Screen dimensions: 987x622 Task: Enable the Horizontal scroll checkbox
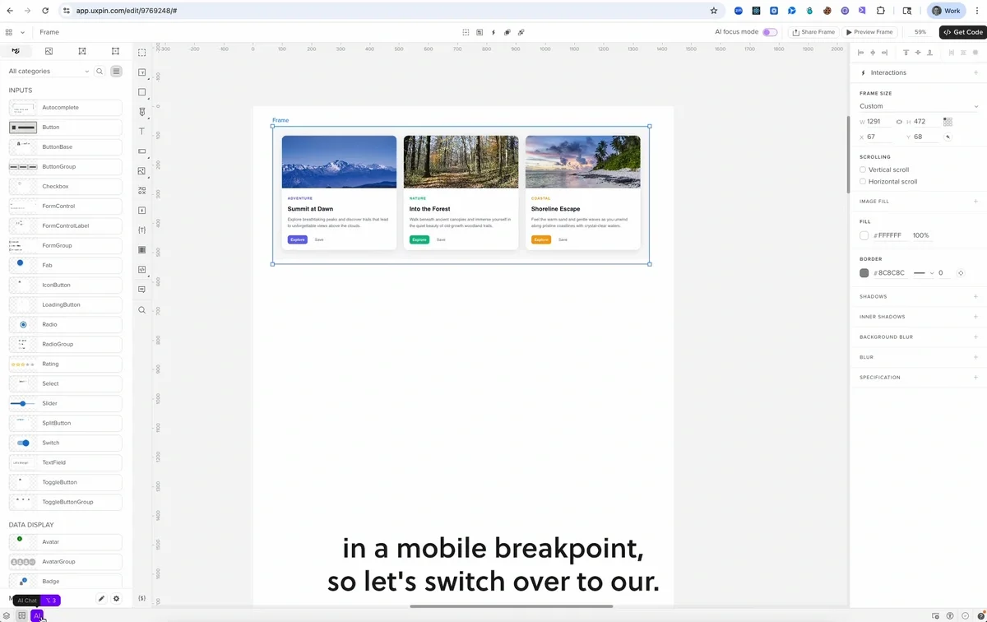click(x=863, y=182)
